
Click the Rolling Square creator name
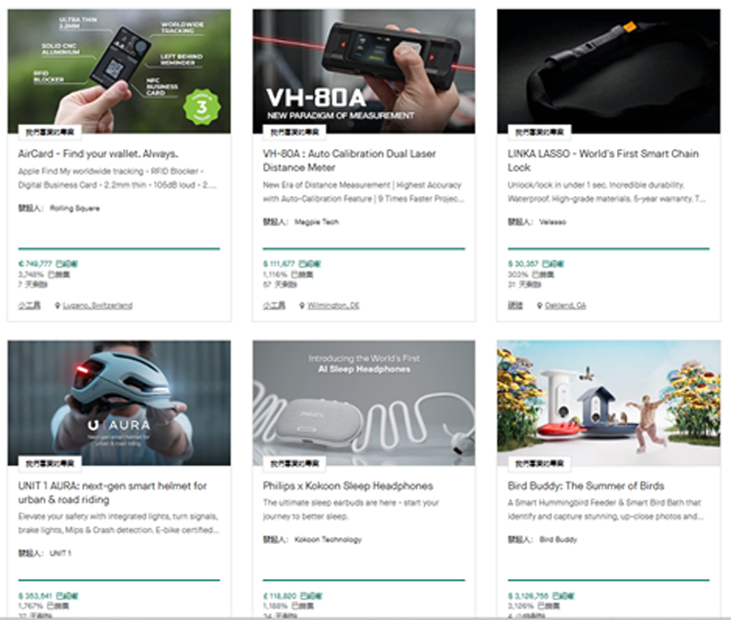pos(75,209)
